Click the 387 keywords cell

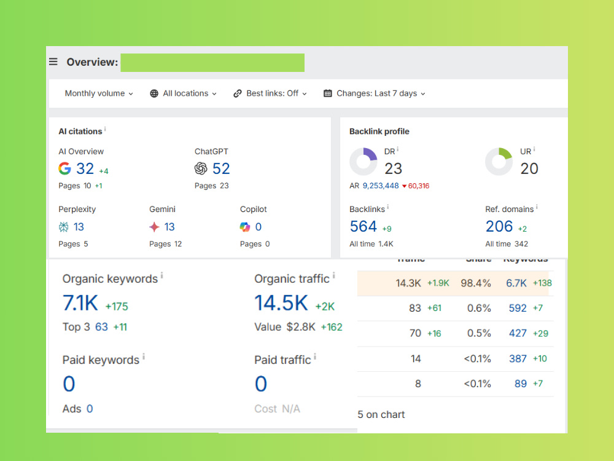pos(518,359)
